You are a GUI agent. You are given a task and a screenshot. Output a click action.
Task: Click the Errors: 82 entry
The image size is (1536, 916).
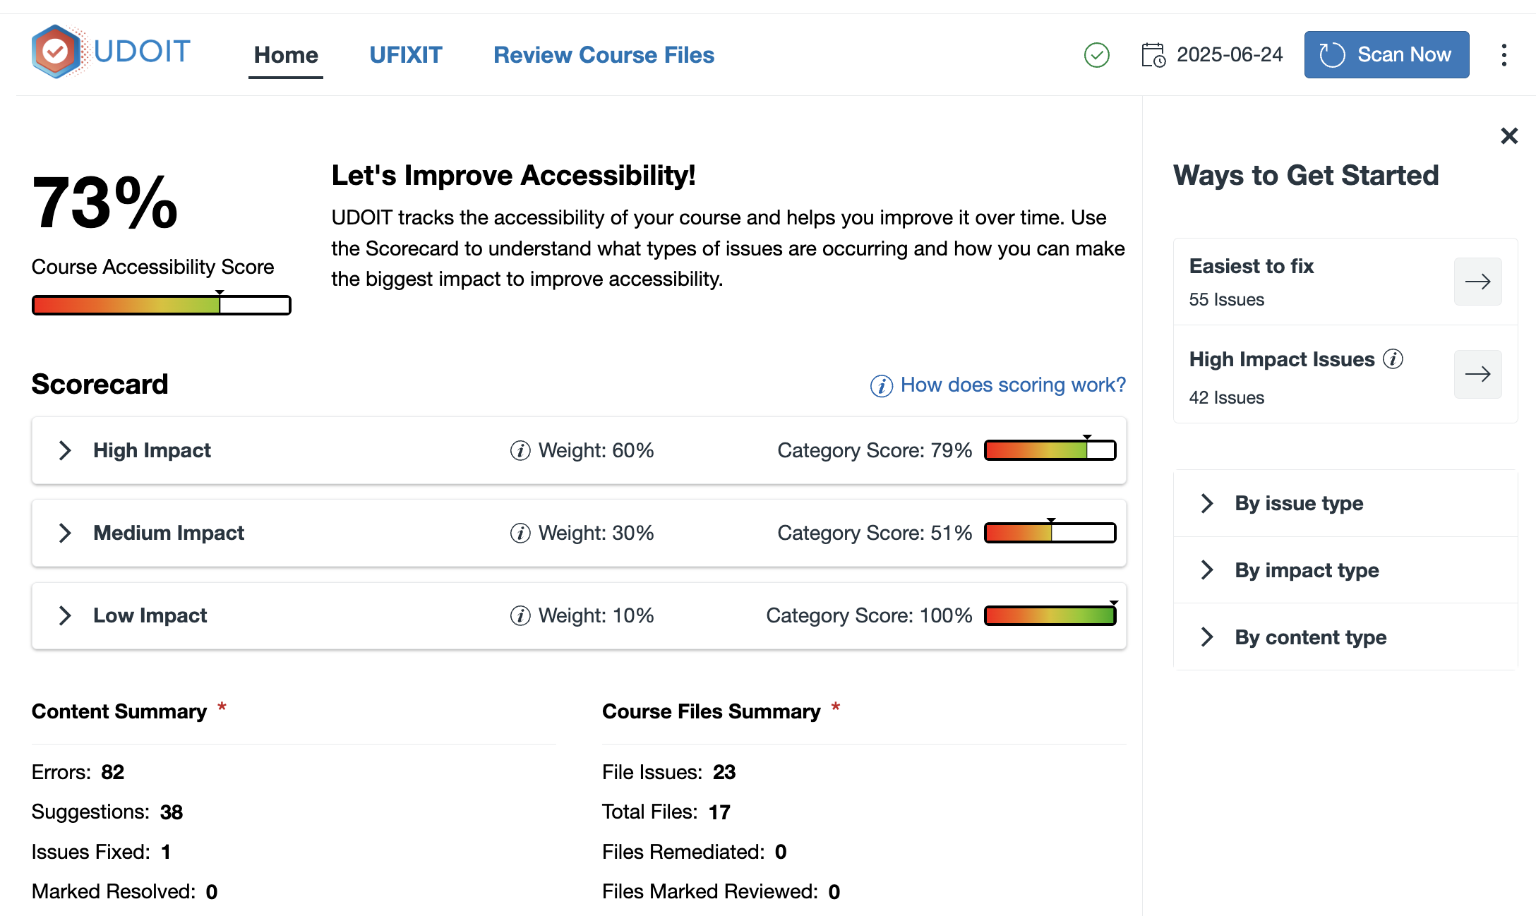(78, 772)
